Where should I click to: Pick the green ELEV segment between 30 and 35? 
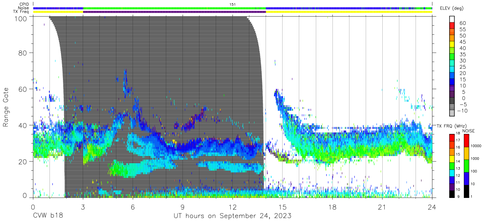click(452, 57)
